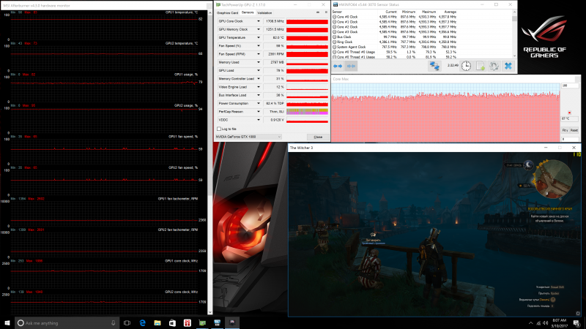The width and height of the screenshot is (586, 329).
Task: Toggle the Bus Clock sensor row icon
Action: coord(335,37)
